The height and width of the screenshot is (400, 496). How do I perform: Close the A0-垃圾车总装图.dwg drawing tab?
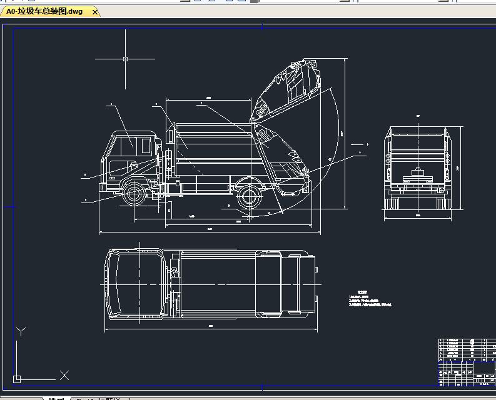[x=94, y=12]
